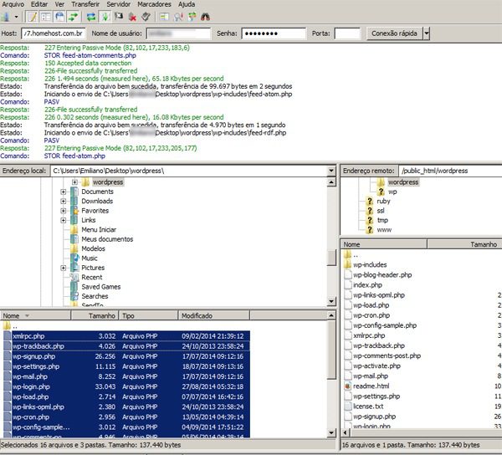Open the Ajuda menu
Screen dimensions: 502x455
187,4
